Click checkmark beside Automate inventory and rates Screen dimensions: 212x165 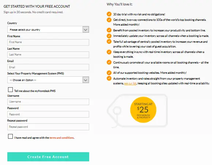pyautogui.click(x=109, y=78)
